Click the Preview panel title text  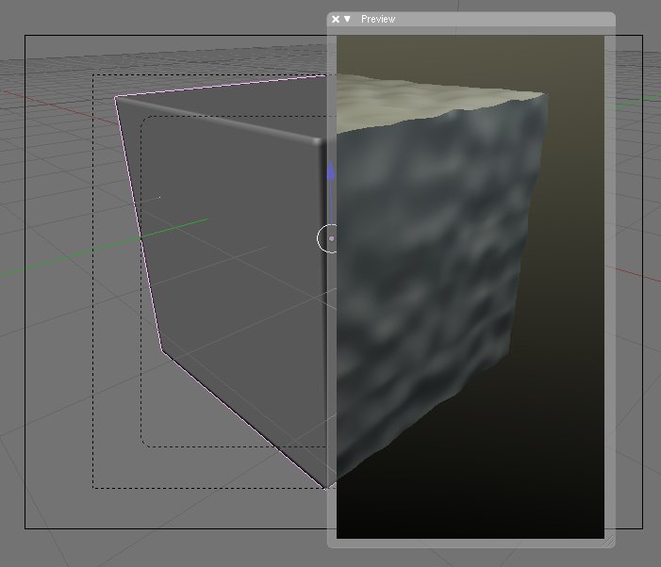(x=378, y=19)
